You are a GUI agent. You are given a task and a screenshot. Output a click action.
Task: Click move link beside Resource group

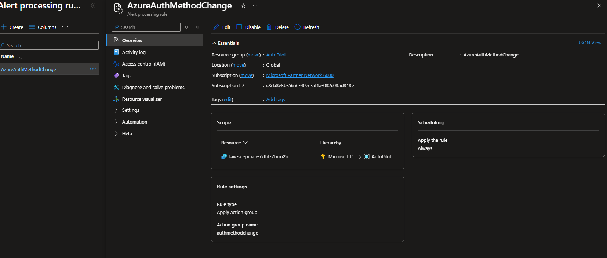click(x=254, y=55)
